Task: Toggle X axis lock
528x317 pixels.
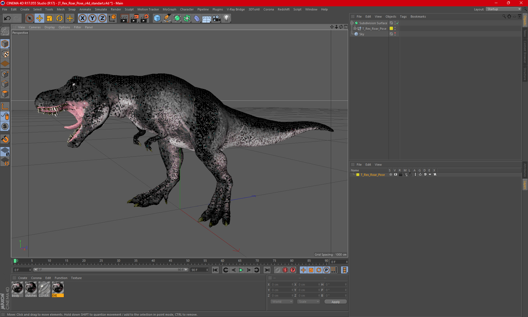Action: [x=82, y=18]
